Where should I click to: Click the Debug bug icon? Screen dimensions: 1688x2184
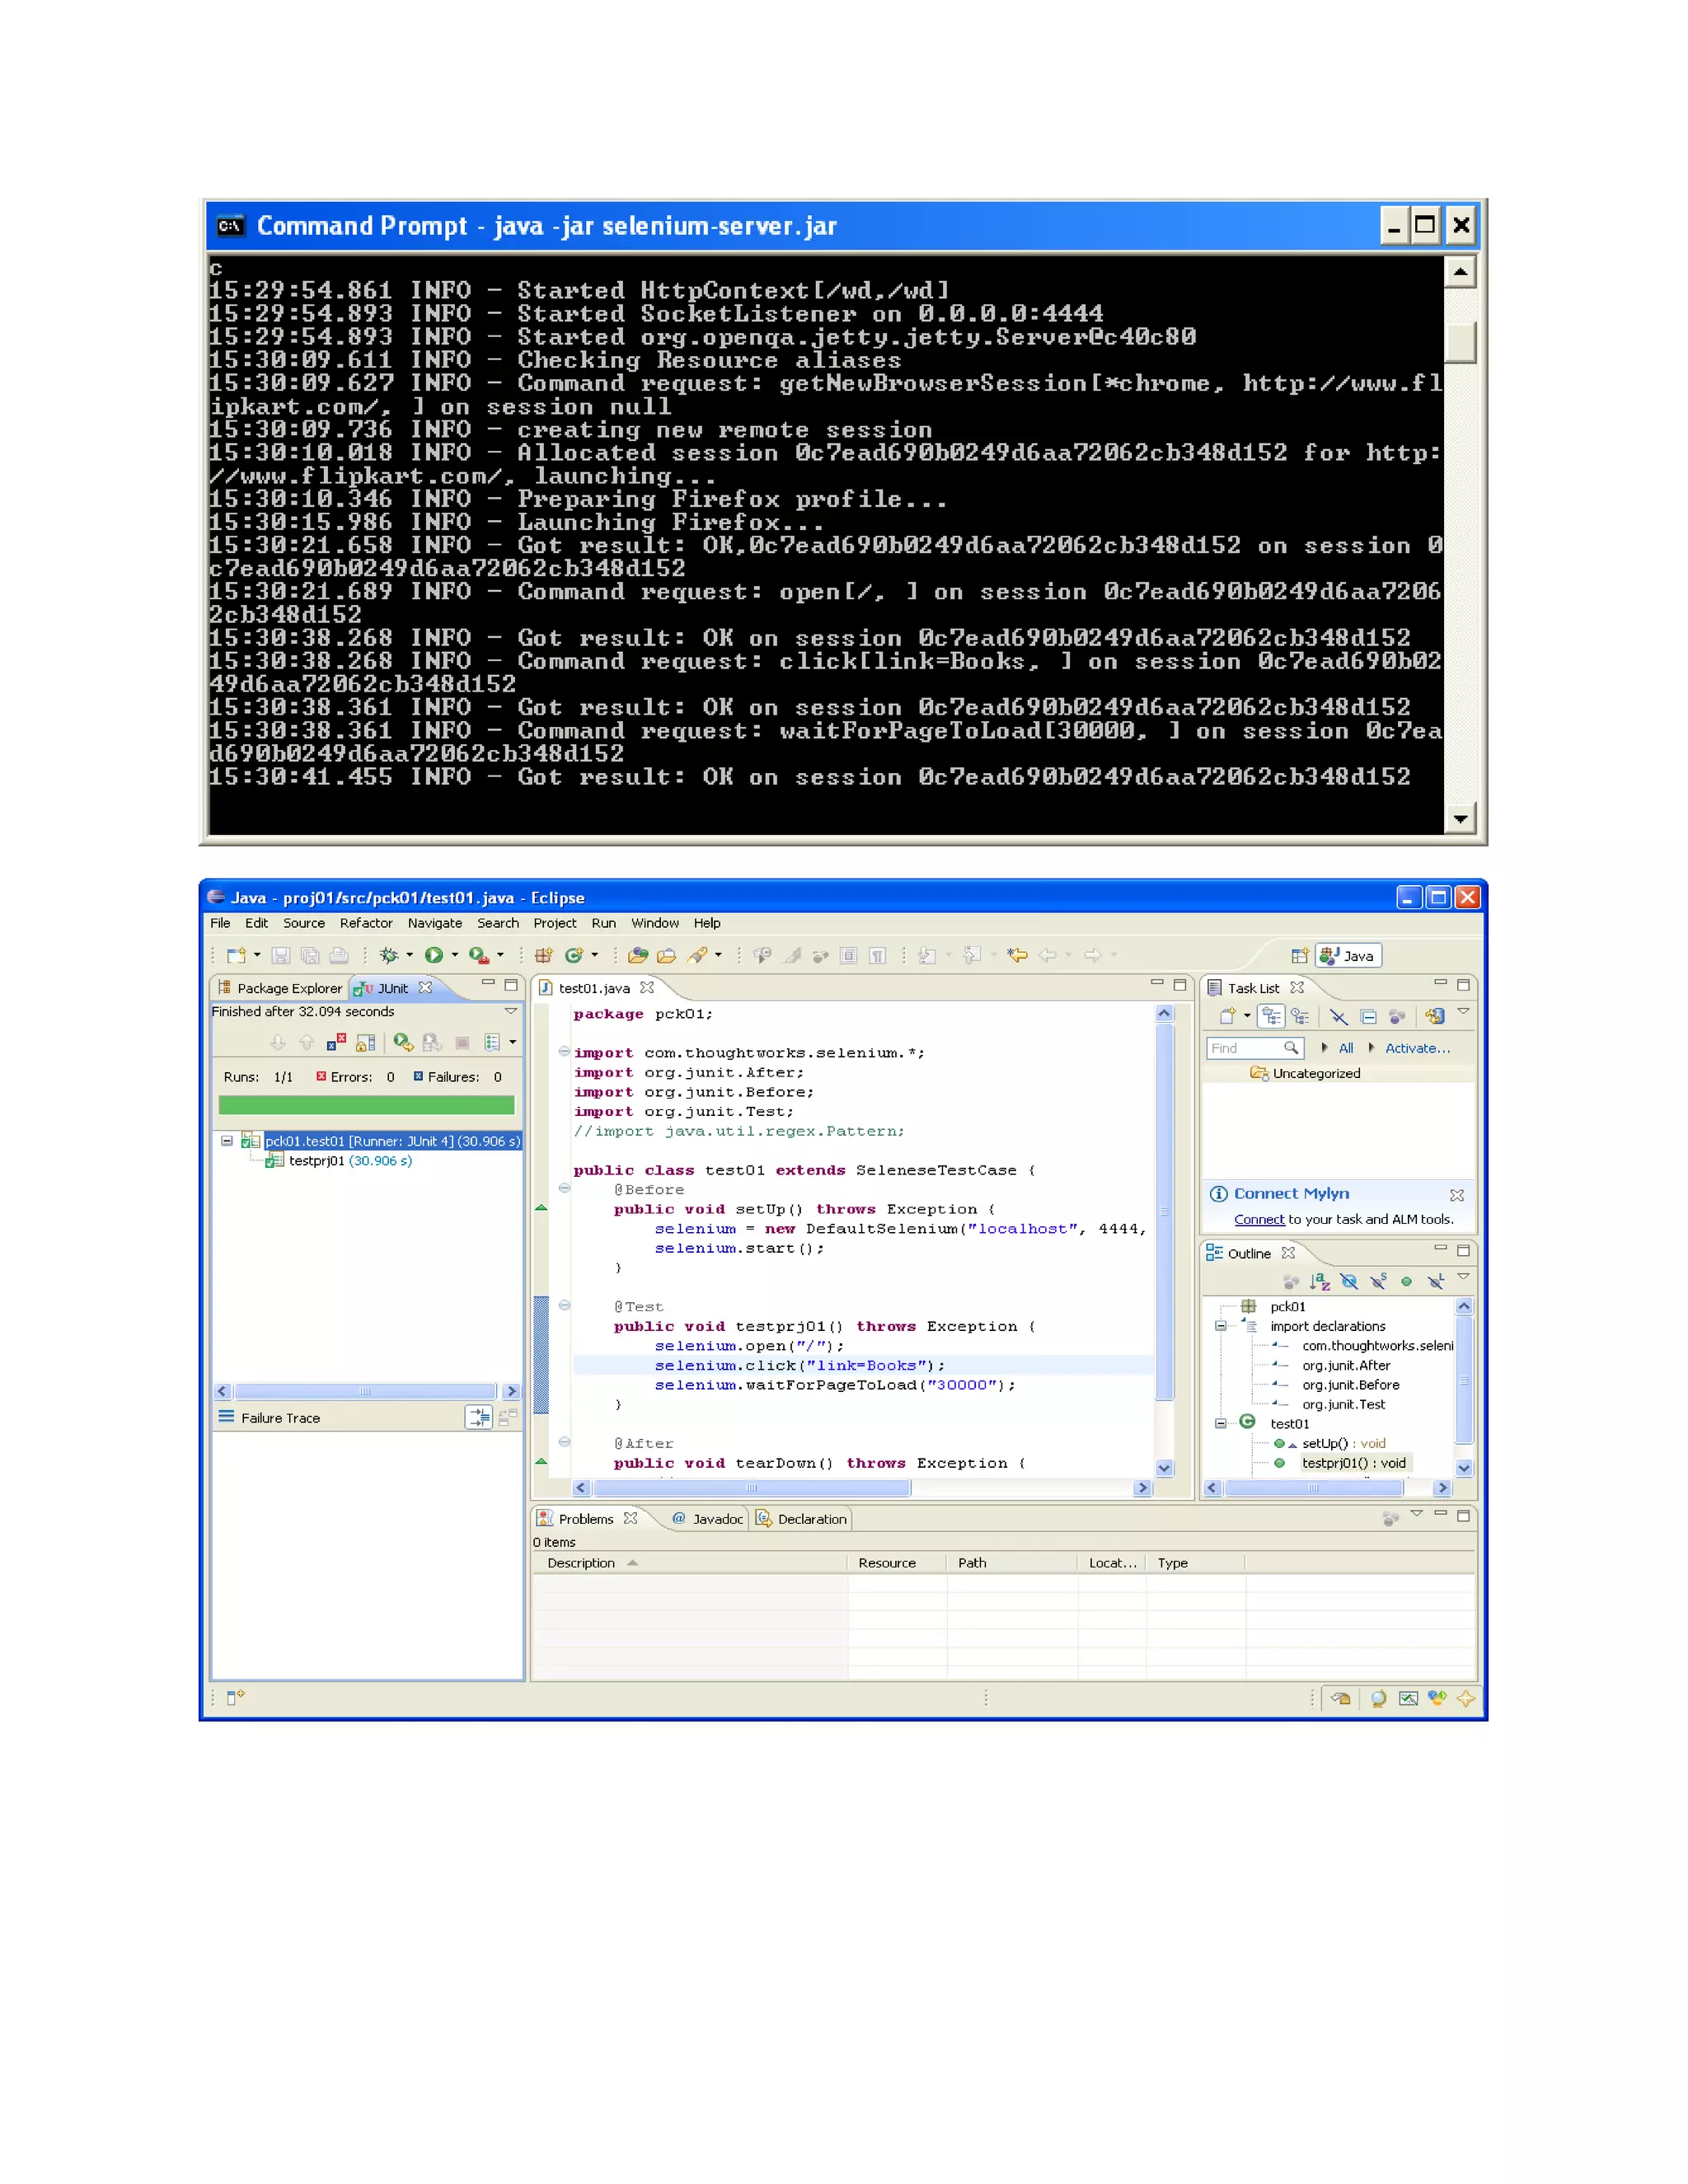point(389,955)
